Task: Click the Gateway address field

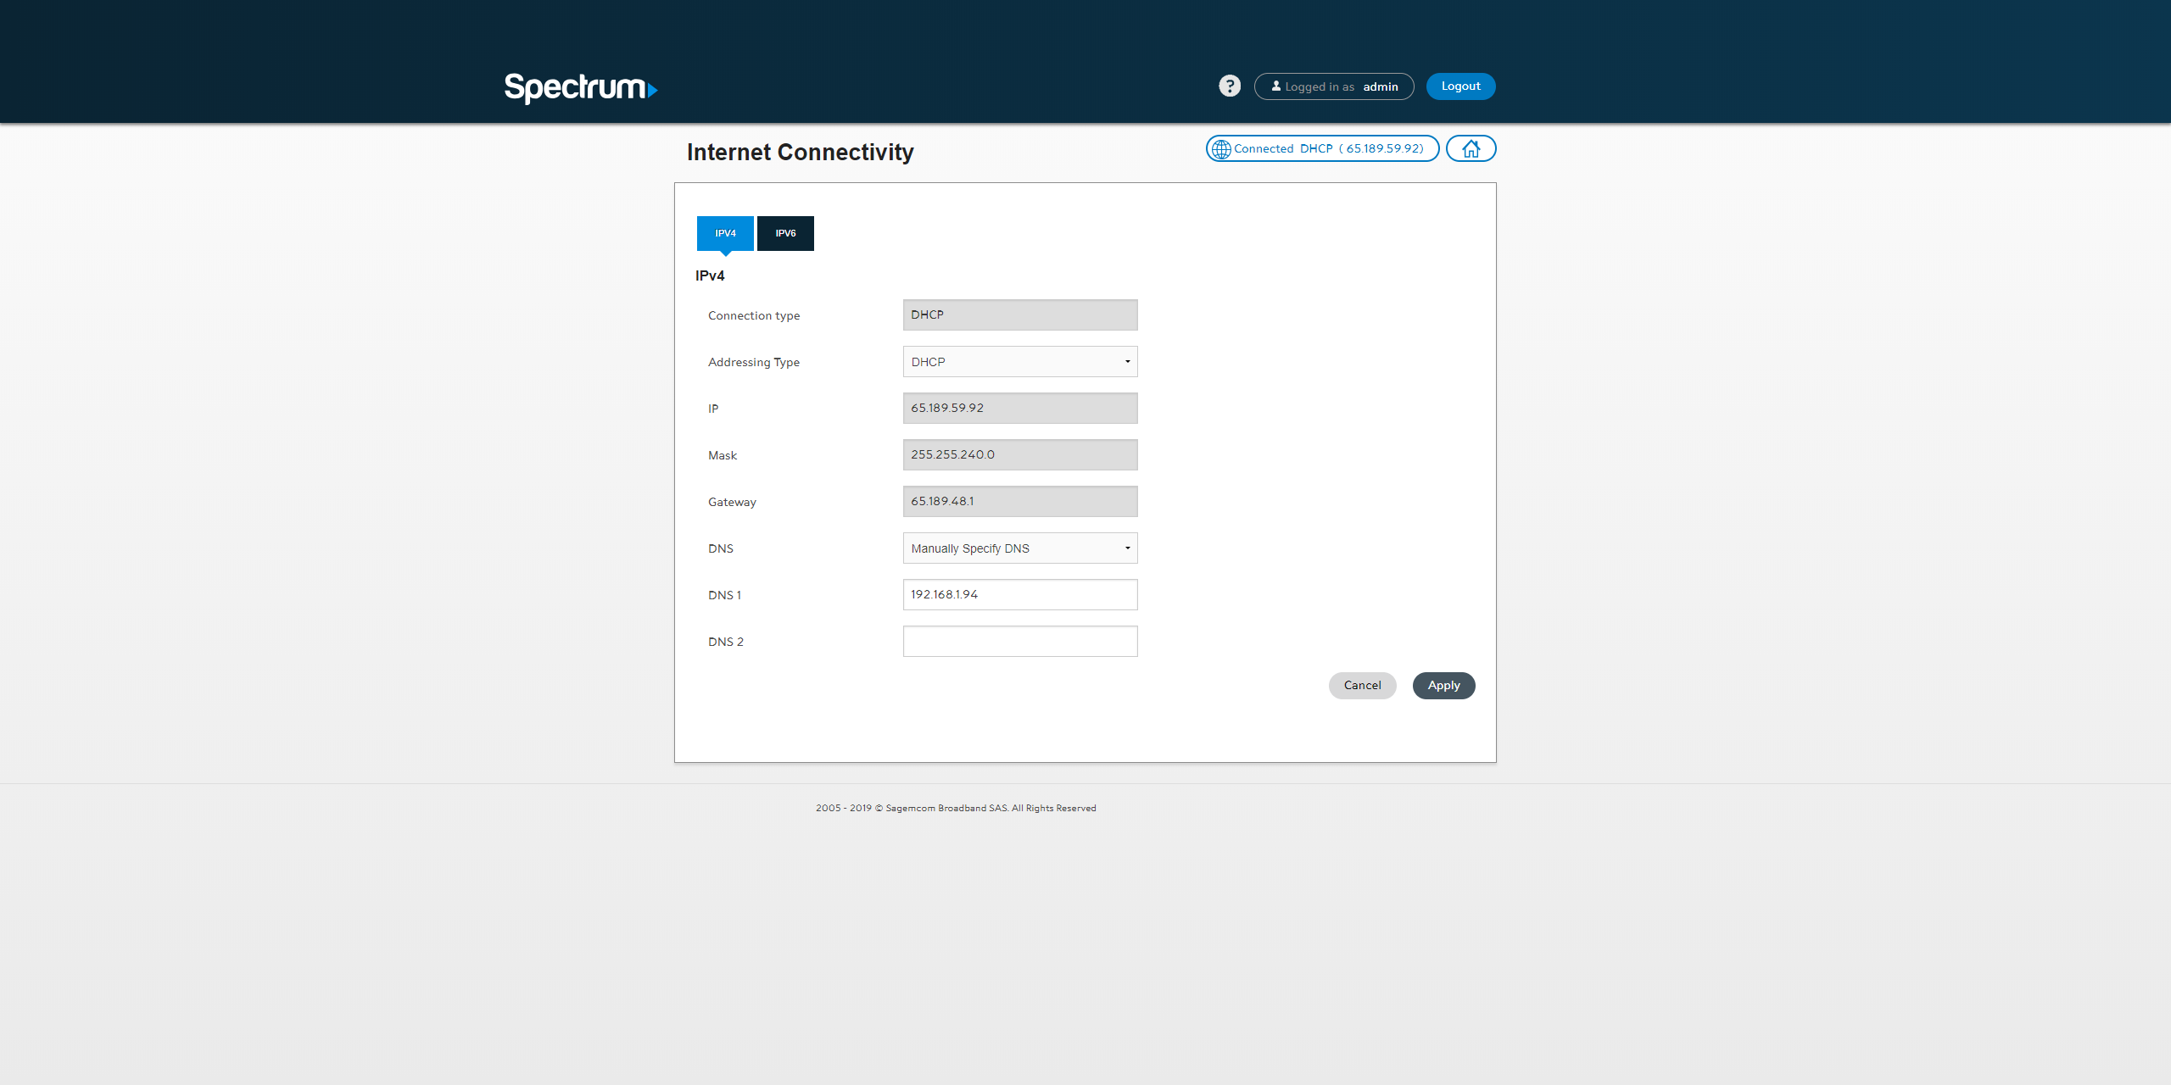Action: pos(1019,501)
